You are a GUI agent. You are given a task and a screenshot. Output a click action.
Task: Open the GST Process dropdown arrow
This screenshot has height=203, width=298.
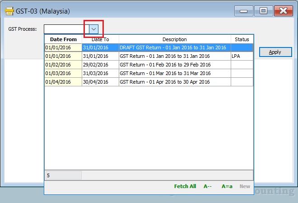pos(93,29)
